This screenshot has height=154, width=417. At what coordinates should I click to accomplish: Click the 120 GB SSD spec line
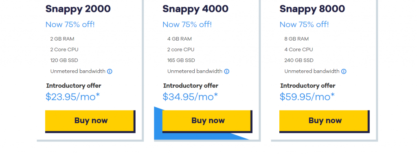tap(64, 60)
